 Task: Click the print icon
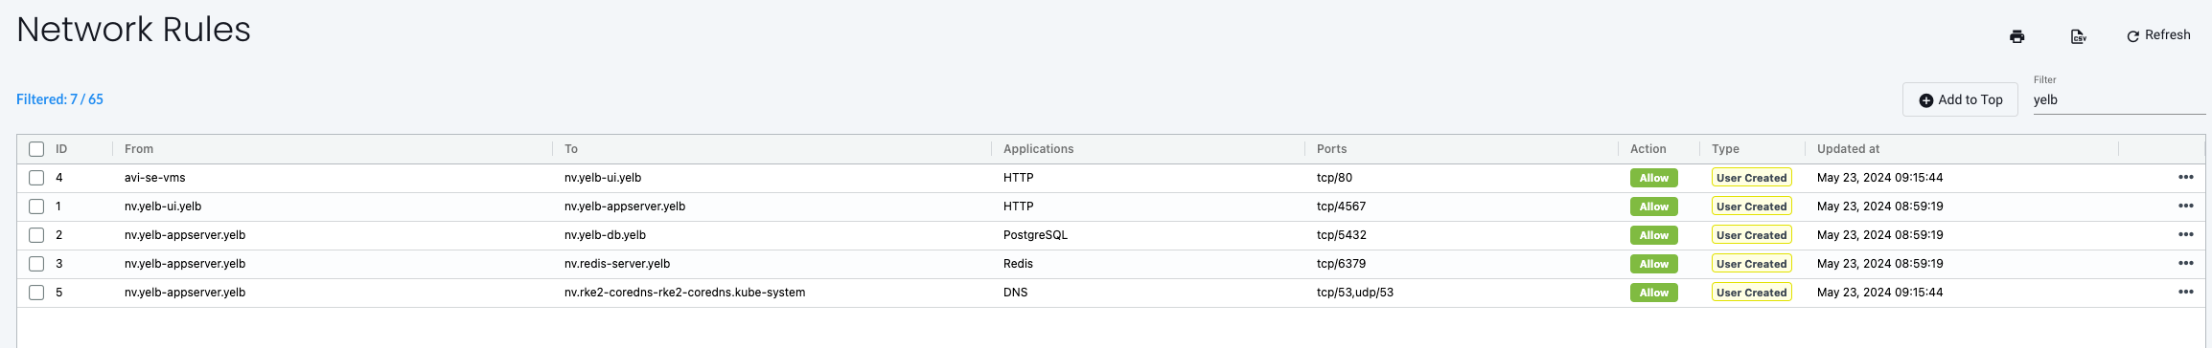point(2016,36)
